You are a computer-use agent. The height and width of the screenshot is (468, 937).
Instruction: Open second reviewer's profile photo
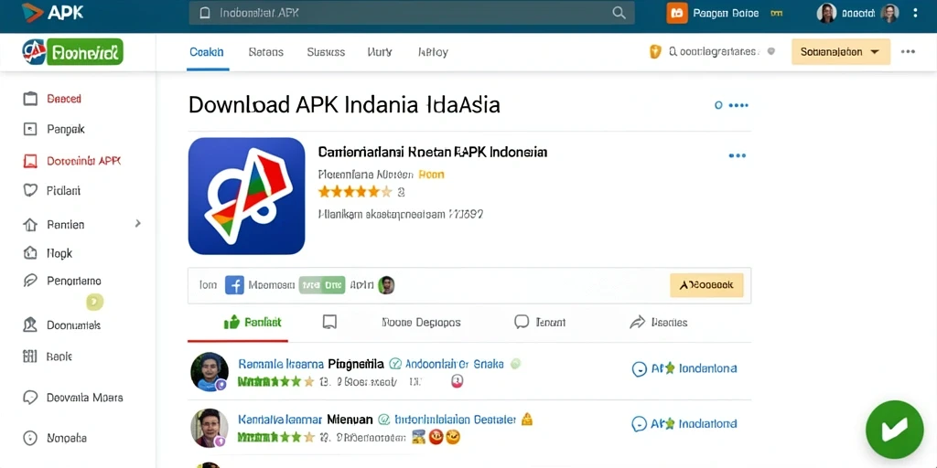pyautogui.click(x=210, y=428)
